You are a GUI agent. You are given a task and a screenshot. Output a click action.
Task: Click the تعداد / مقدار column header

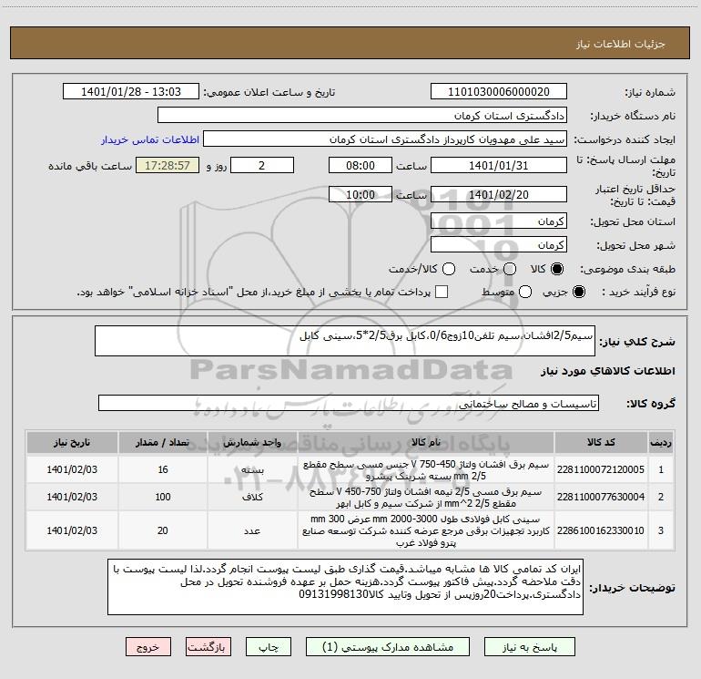162,443
